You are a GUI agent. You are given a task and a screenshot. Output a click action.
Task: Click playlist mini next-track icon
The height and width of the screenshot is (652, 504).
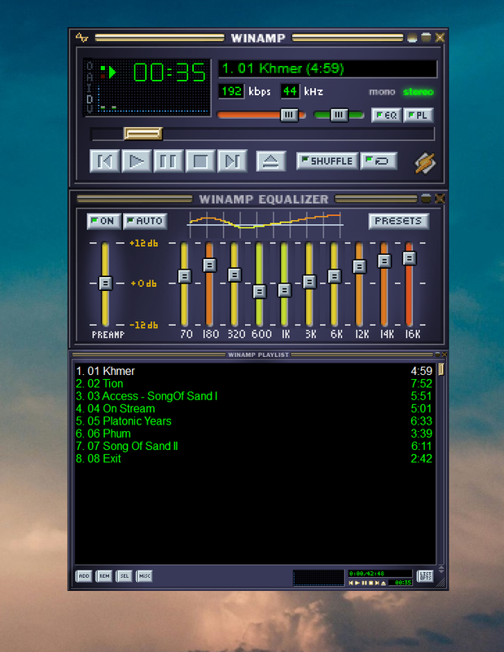[377, 583]
